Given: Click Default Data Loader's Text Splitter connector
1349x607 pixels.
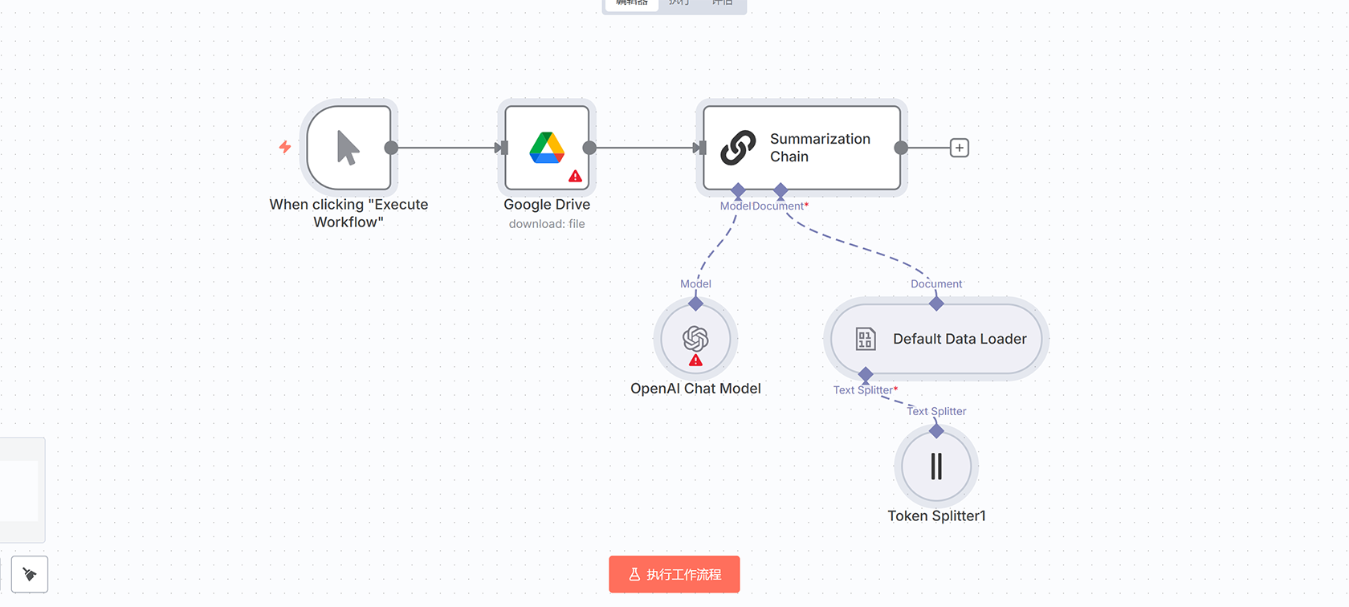Looking at the screenshot, I should coord(866,374).
